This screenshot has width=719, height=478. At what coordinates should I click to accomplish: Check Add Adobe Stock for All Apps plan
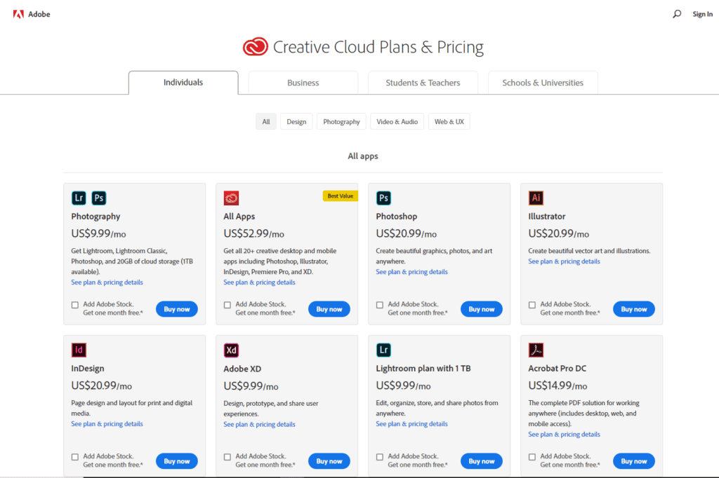(x=227, y=305)
